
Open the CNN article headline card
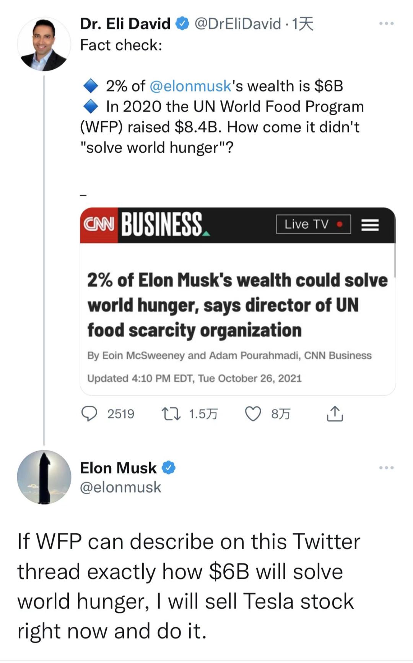237,305
